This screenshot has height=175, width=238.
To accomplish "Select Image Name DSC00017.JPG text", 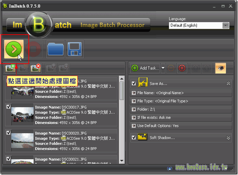I will click(61, 107).
